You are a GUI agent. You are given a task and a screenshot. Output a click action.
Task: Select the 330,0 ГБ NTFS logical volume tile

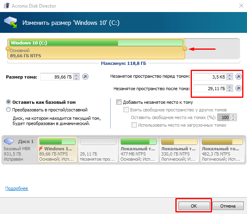pos(179,149)
